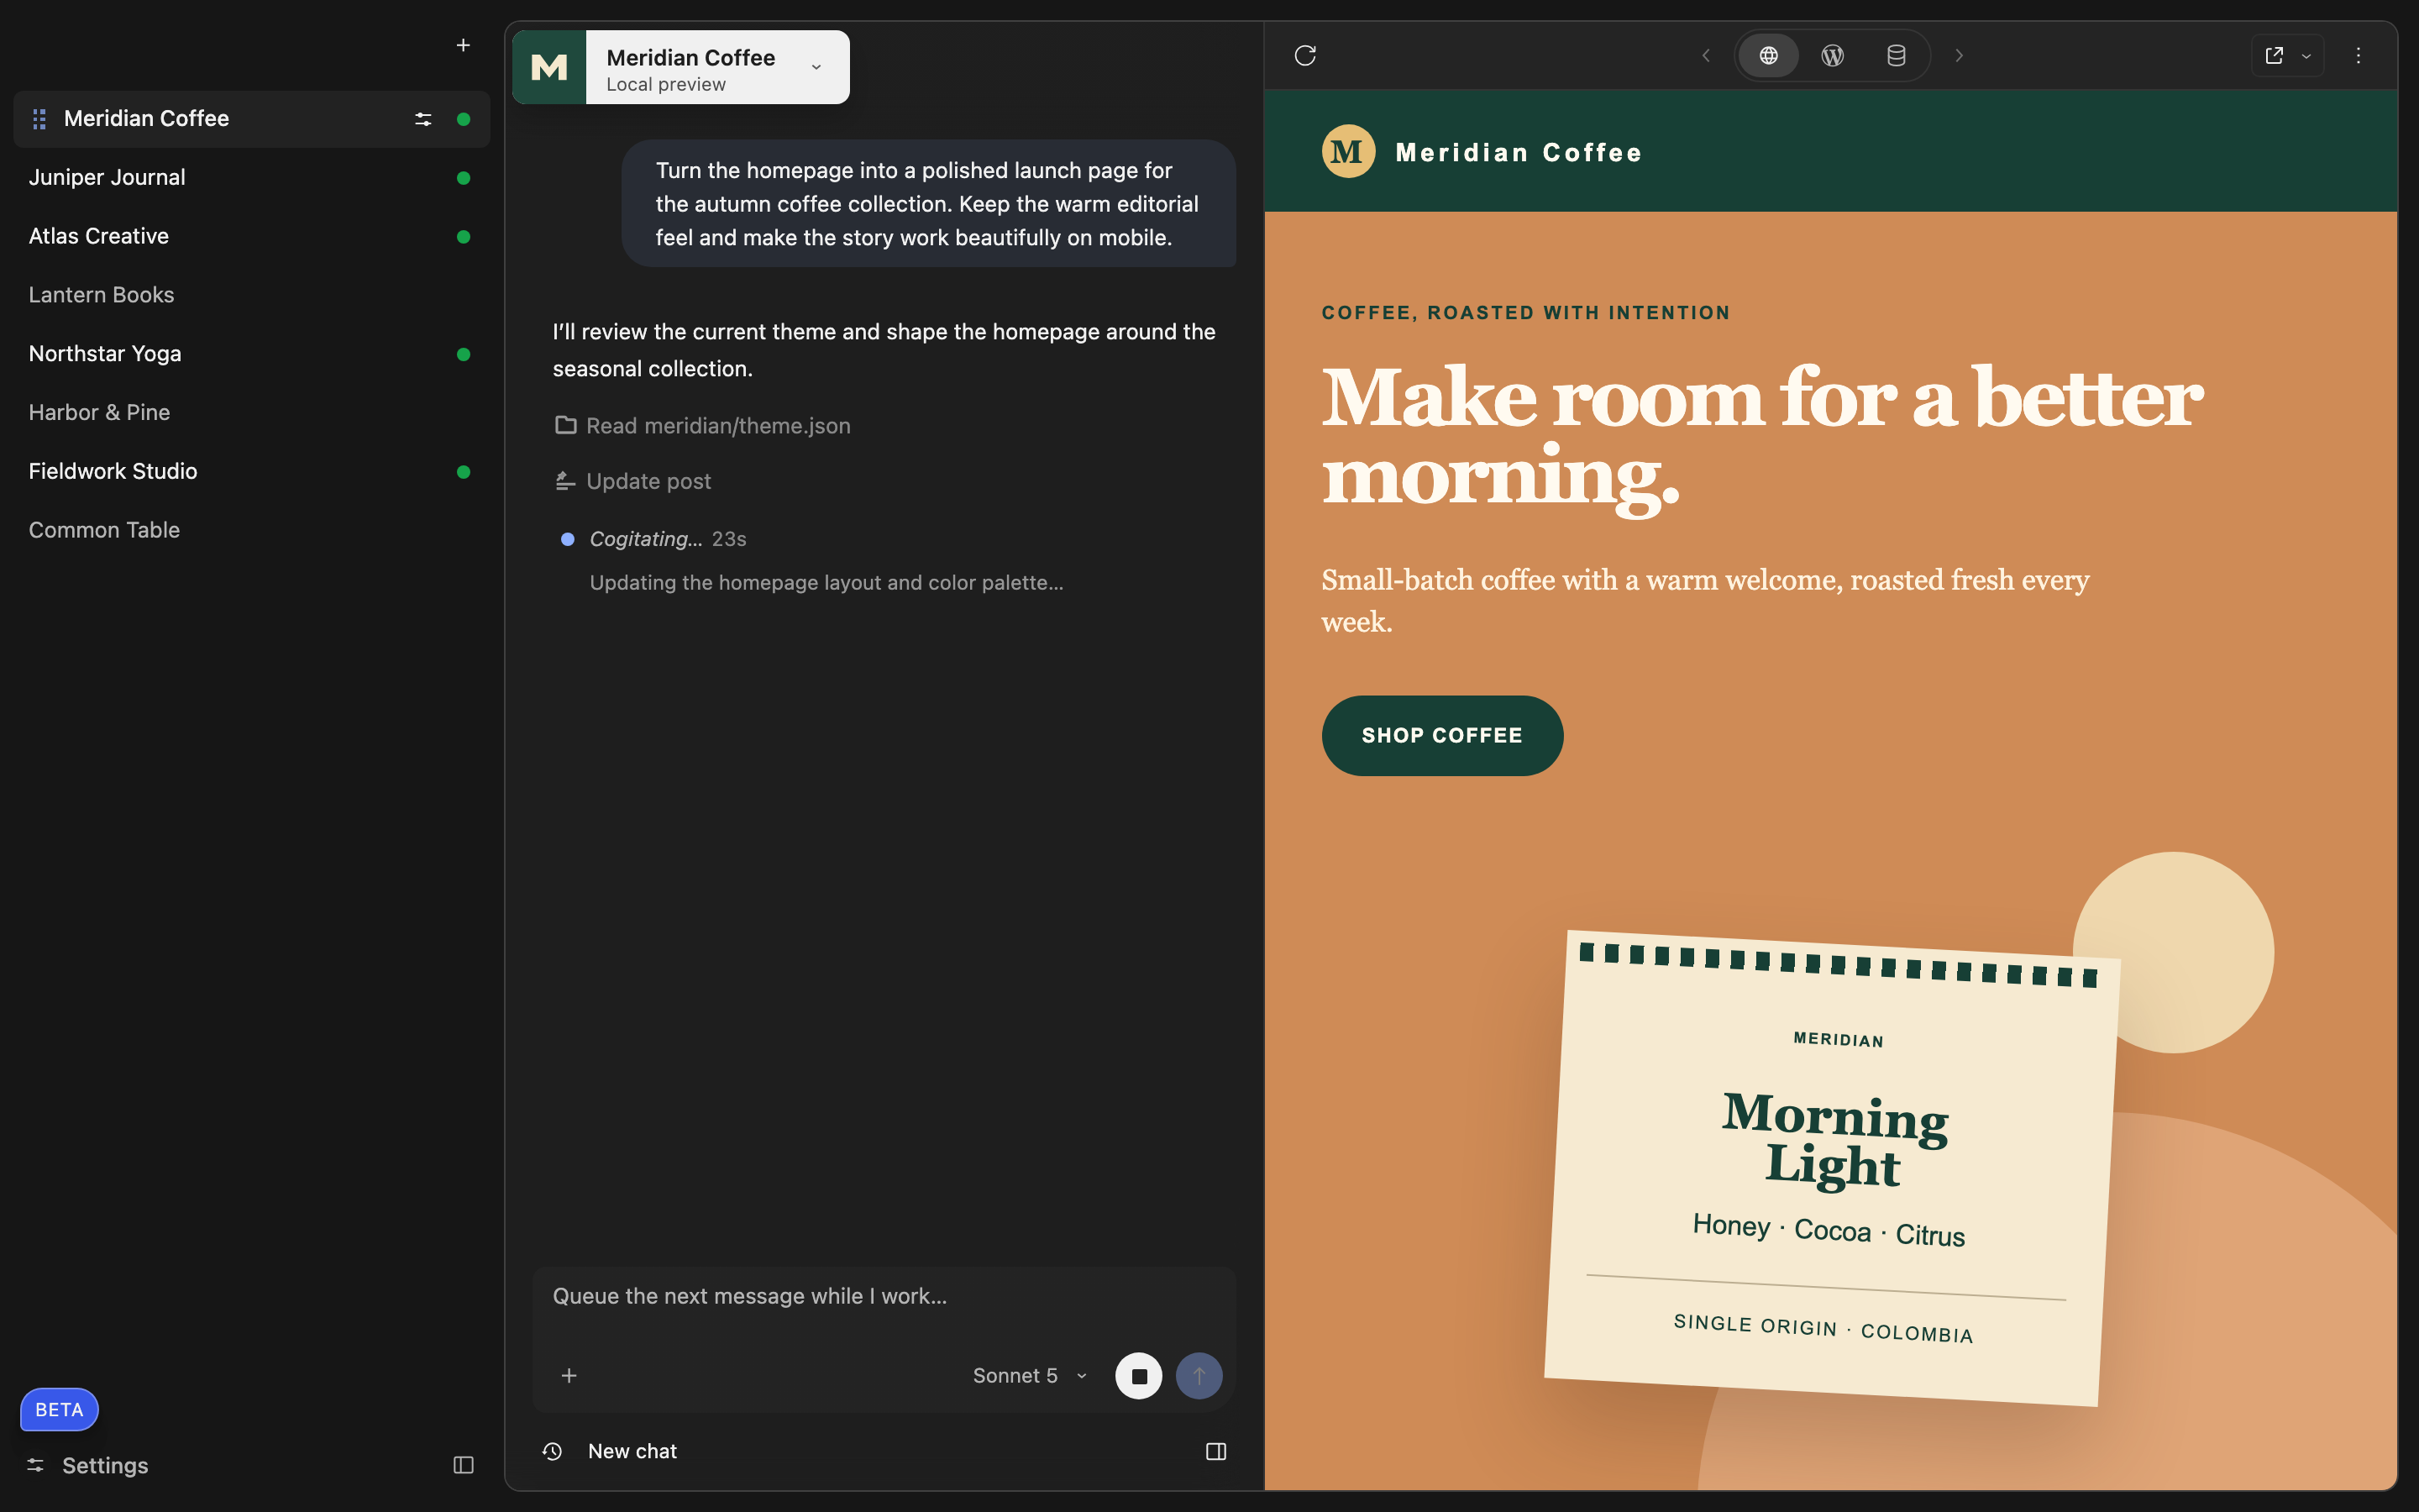Image resolution: width=2419 pixels, height=1512 pixels.
Task: Grab the Meridian Coffee drag handle dots
Action: pos(40,119)
